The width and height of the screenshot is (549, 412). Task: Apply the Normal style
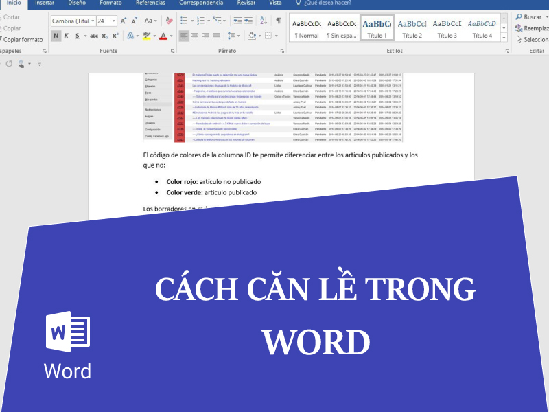(307, 28)
